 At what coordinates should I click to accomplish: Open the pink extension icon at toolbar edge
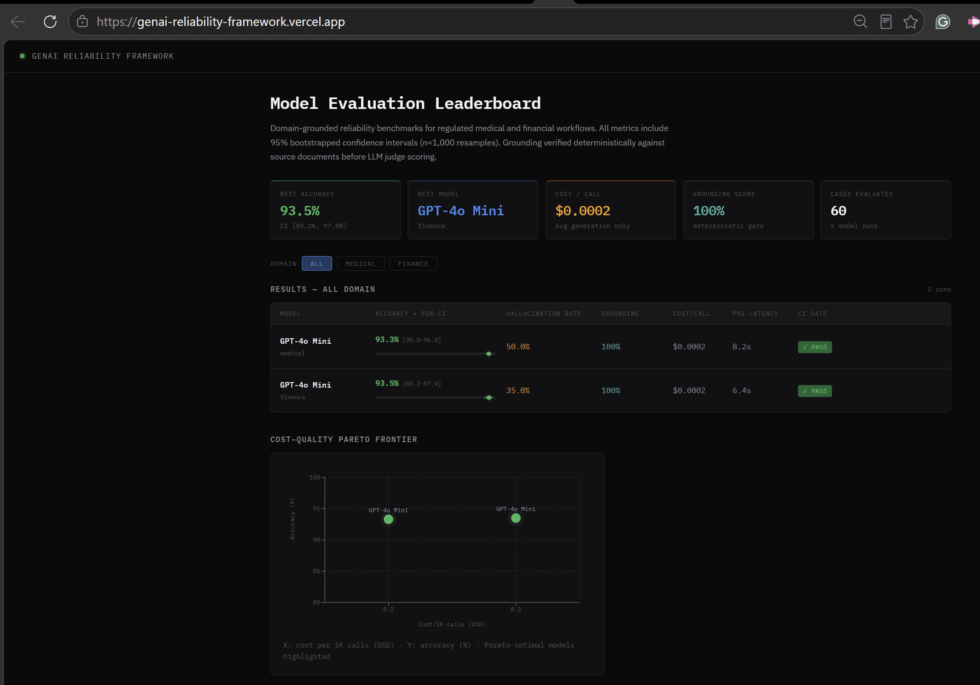973,22
